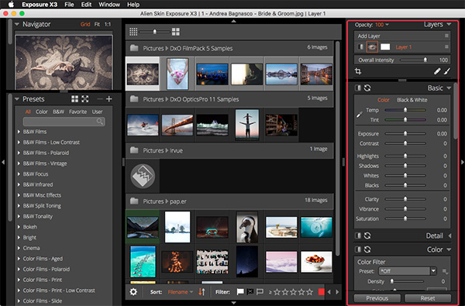Click the preset search magnifier icon
465x306 pixels.
point(100,122)
